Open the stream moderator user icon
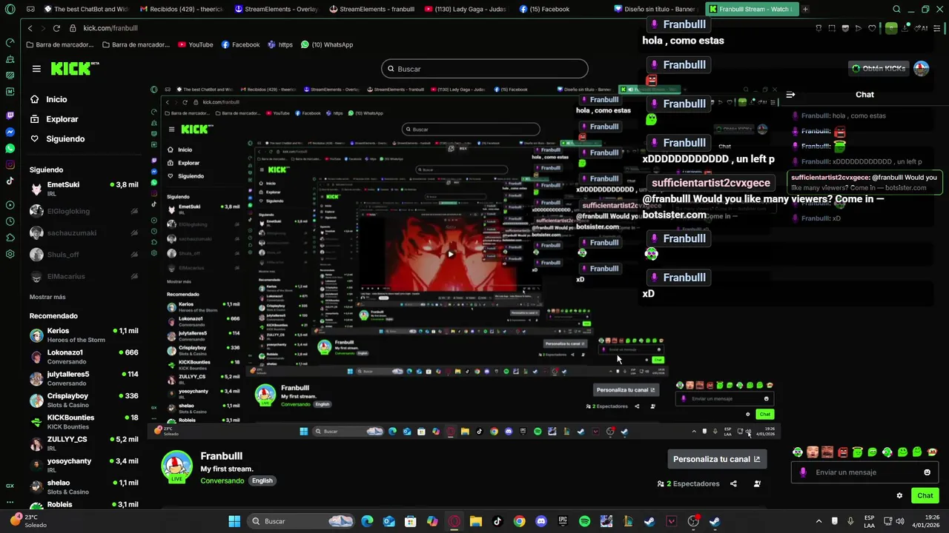949x533 pixels. pos(757,484)
